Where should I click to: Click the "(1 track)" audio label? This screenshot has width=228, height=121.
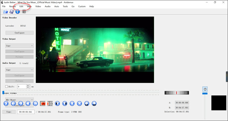(24, 63)
